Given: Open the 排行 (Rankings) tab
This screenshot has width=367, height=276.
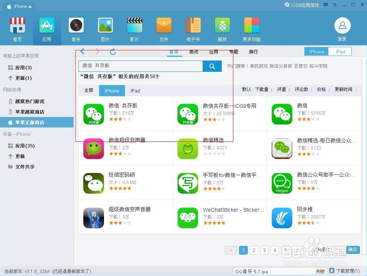Looking at the screenshot, I should [253, 52].
